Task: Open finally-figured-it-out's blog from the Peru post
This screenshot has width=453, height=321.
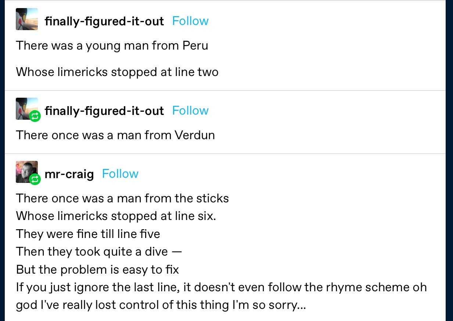Action: [x=104, y=21]
